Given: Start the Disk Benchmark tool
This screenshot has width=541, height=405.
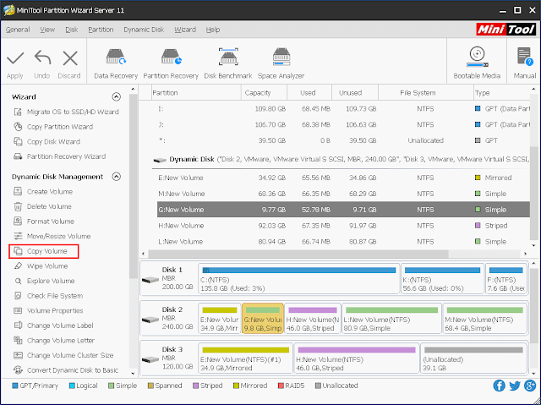Looking at the screenshot, I should click(x=228, y=63).
